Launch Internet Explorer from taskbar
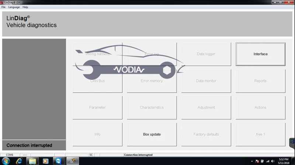 pyautogui.click(x=19, y=161)
